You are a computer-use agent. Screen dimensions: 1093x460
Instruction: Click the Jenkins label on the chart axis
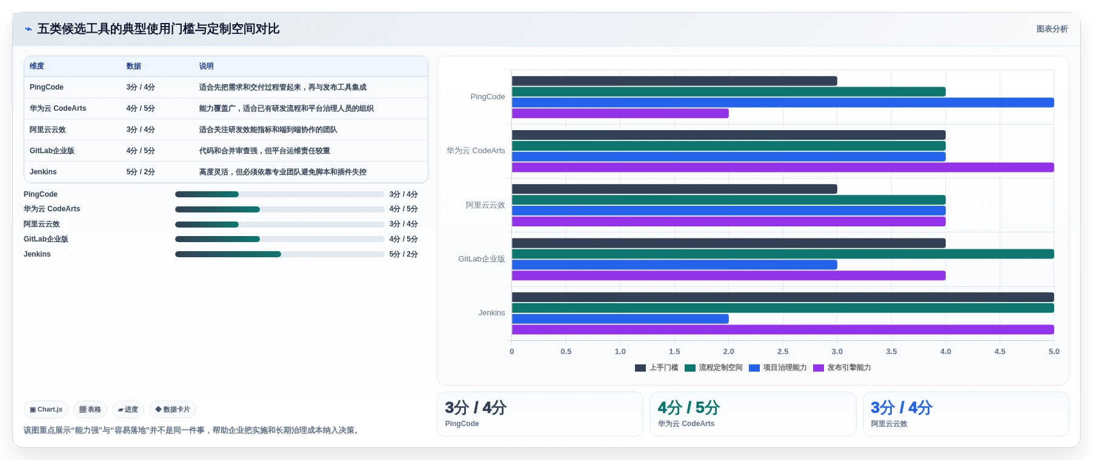492,313
